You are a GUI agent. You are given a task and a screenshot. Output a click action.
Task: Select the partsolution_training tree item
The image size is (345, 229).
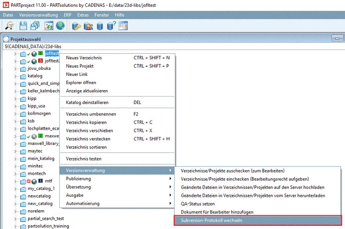tap(48, 226)
